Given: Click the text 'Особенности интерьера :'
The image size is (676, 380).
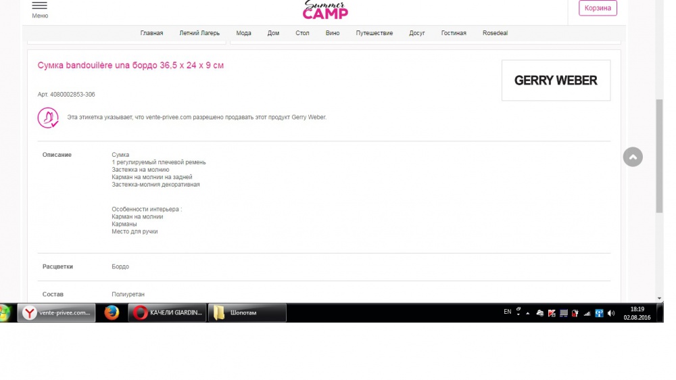Looking at the screenshot, I should (x=147, y=209).
